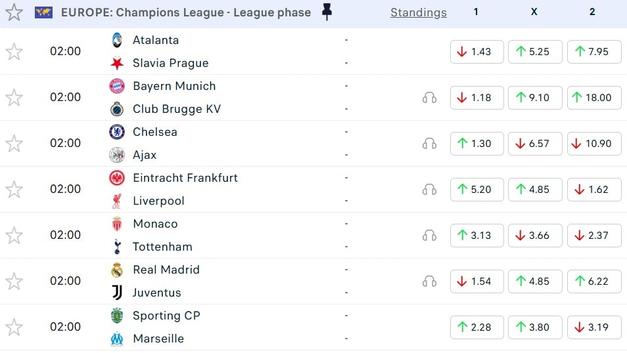Select Ajax away win odds 10.90
The width and height of the screenshot is (627, 353).
tap(593, 144)
